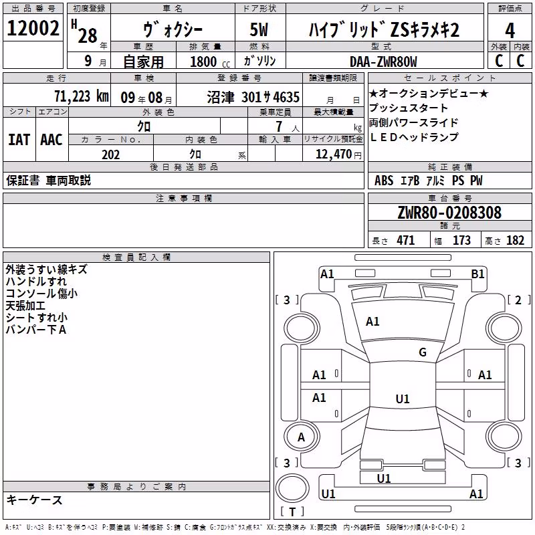The image size is (535, 535).
Task: Select the overall evaluation score 4
Action: (510, 31)
